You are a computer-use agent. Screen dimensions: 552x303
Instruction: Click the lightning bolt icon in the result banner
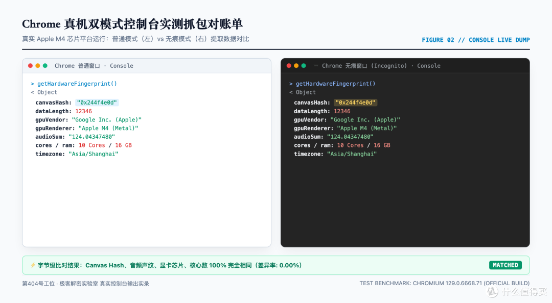coord(33,265)
